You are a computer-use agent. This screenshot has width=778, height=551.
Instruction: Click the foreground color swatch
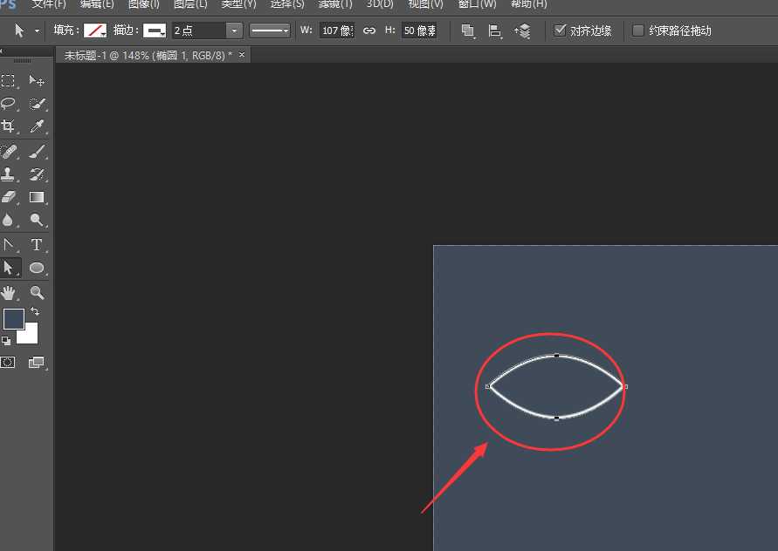(13, 319)
